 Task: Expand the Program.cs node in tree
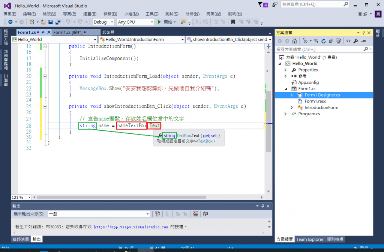click(285, 114)
